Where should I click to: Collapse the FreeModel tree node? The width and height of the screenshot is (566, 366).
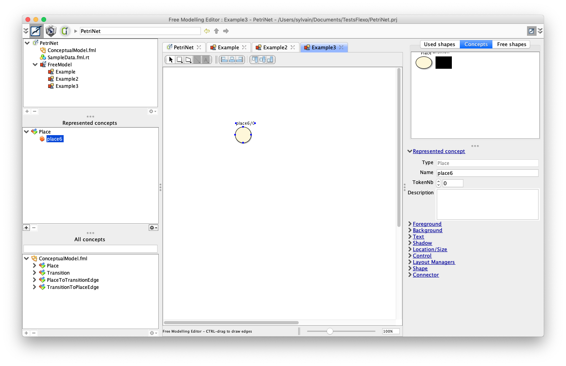click(x=35, y=64)
